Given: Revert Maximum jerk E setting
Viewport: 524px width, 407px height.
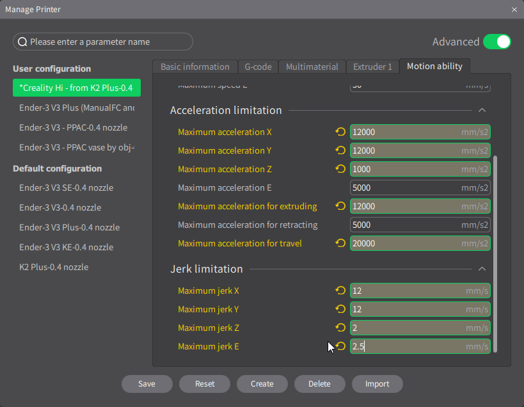Looking at the screenshot, I should [x=340, y=346].
